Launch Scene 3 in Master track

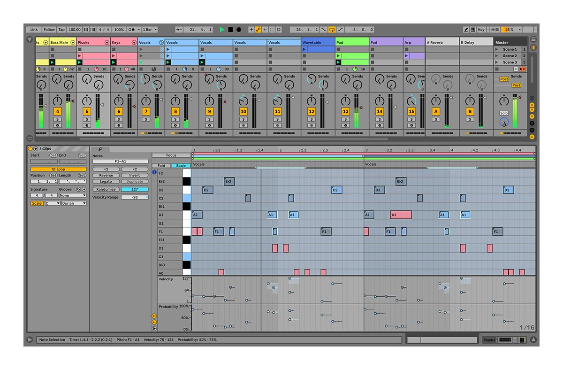497,62
